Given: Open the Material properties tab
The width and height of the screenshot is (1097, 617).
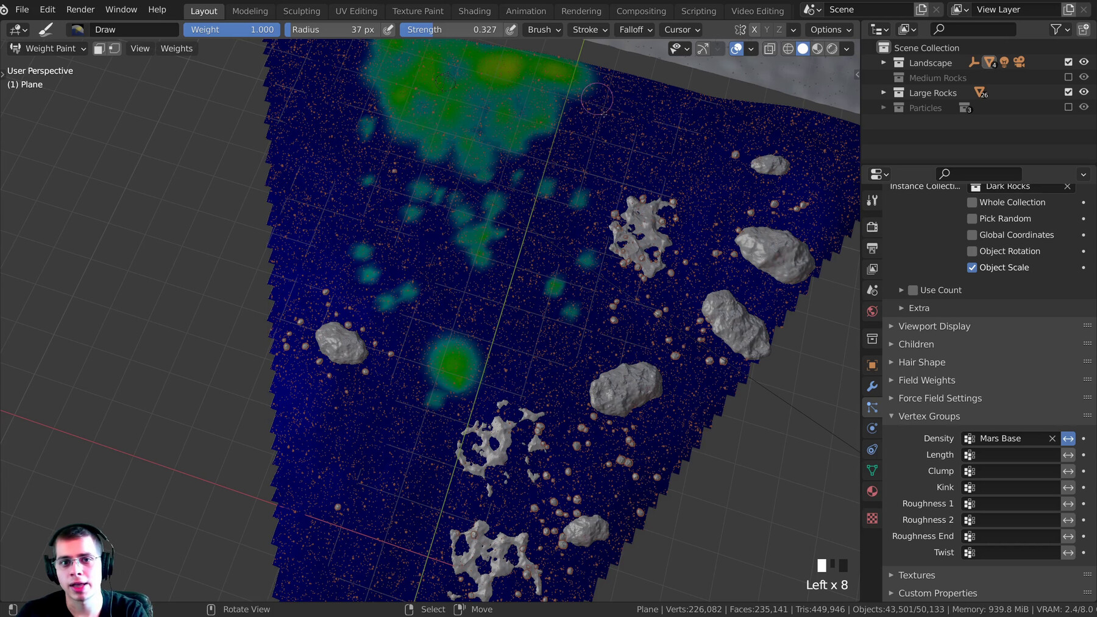Looking at the screenshot, I should point(872,492).
